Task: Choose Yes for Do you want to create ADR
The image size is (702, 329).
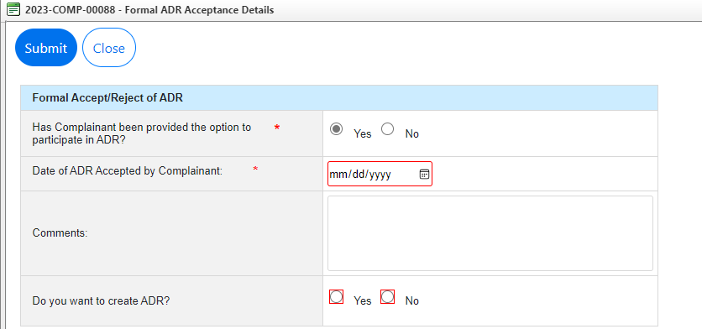Action: coord(336,297)
